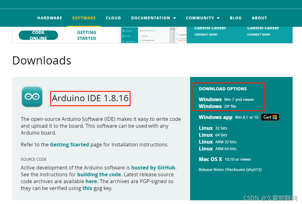Expand the Documentation dropdown arrow
Image resolution: width=302 pixels, height=204 pixels.
(x=175, y=18)
